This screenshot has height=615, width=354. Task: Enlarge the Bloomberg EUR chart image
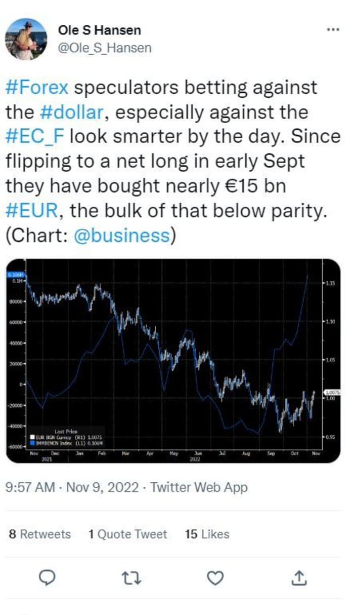pyautogui.click(x=173, y=361)
